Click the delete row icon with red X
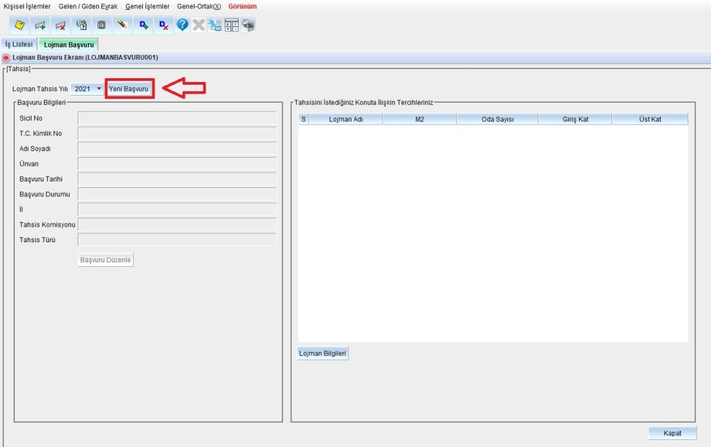The width and height of the screenshot is (711, 447). (61, 25)
